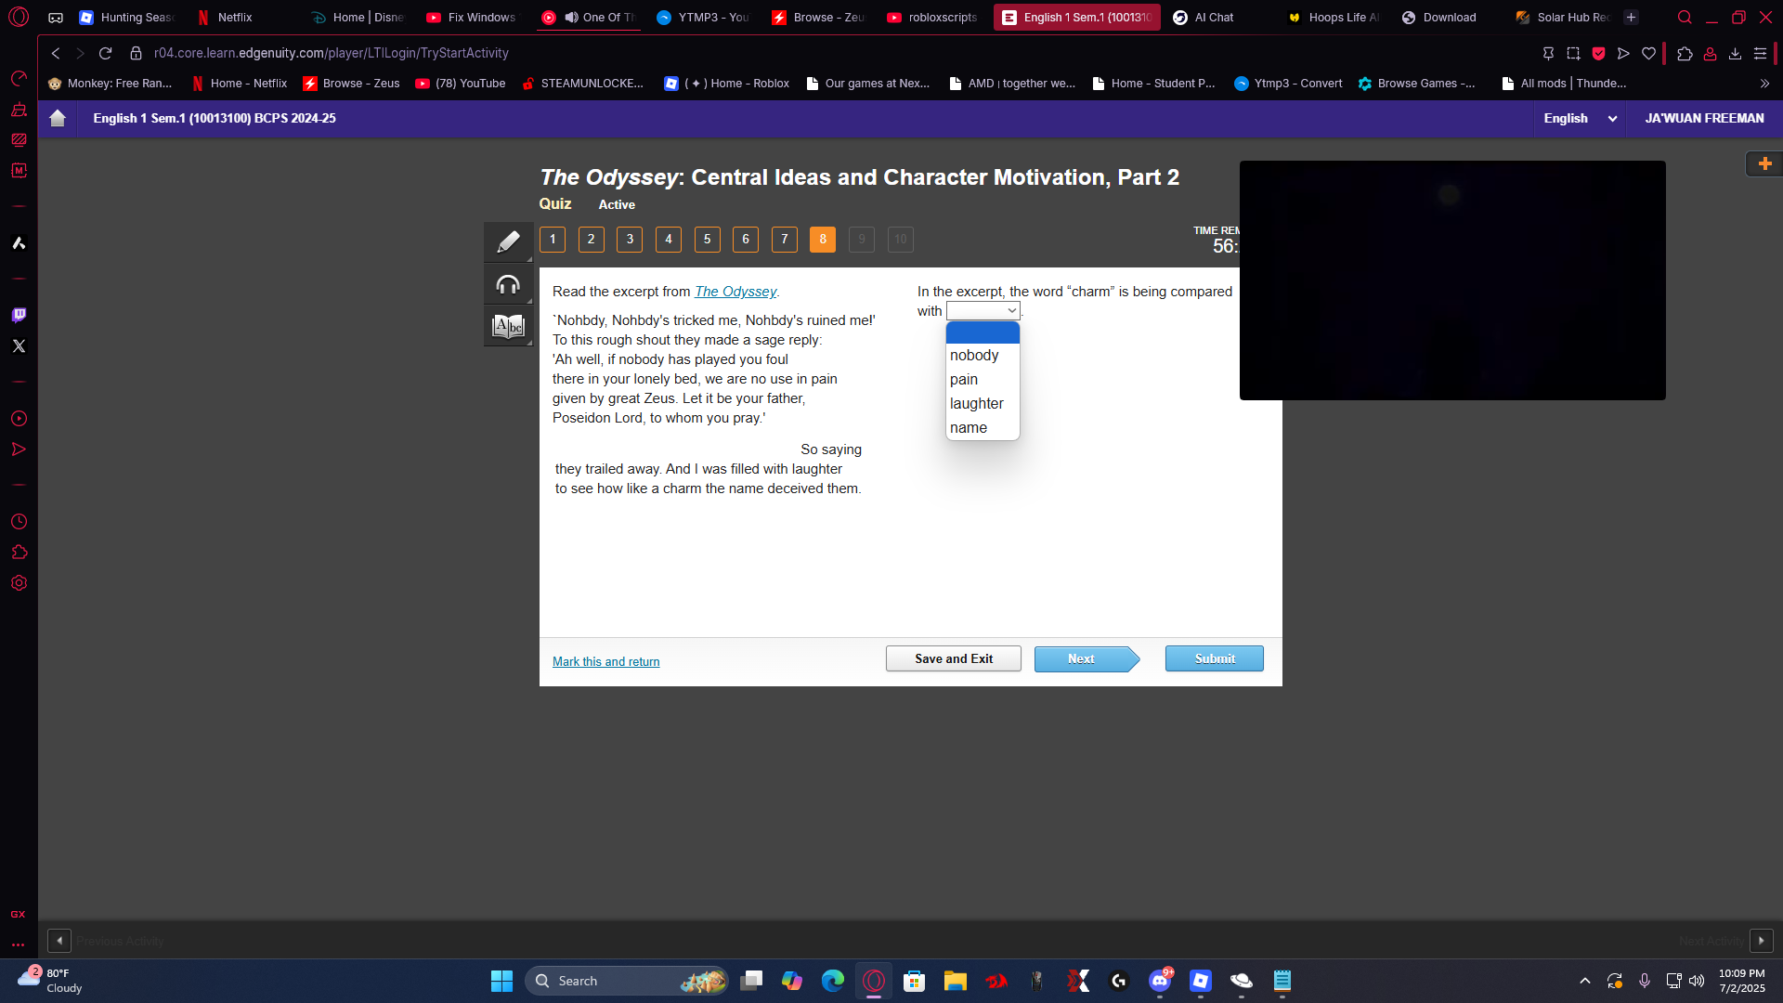Image resolution: width=1783 pixels, height=1003 pixels.
Task: Open the Windows Start menu
Action: (x=501, y=981)
